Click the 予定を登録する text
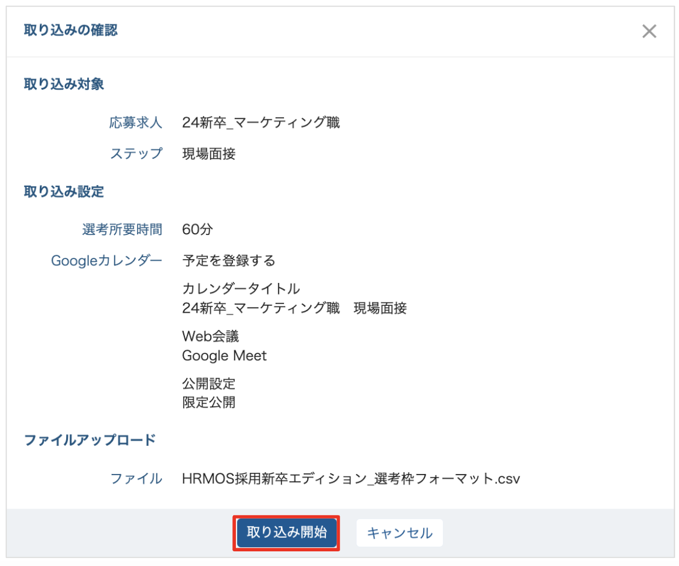Image resolution: width=679 pixels, height=566 pixels. click(x=228, y=261)
